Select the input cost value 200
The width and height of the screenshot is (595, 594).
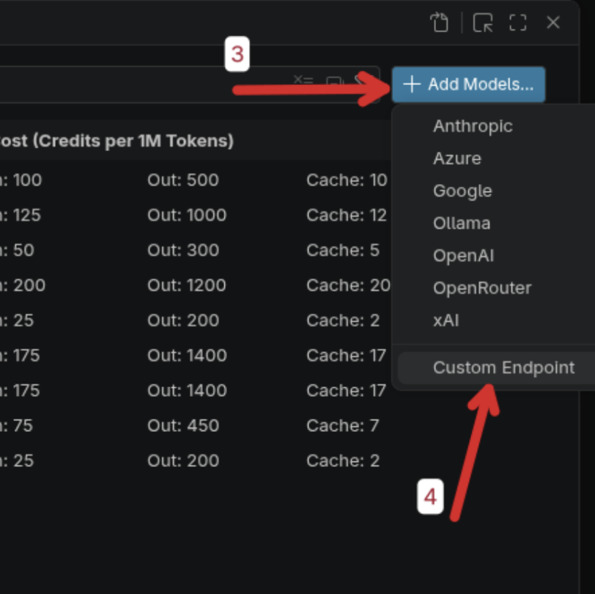[29, 285]
